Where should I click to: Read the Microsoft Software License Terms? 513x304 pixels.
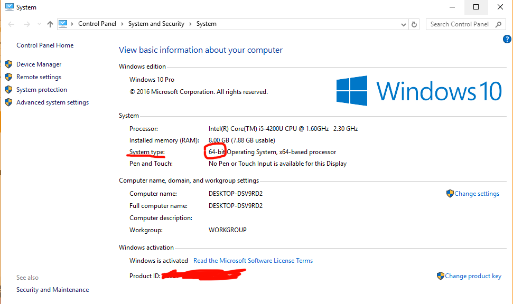tap(253, 261)
